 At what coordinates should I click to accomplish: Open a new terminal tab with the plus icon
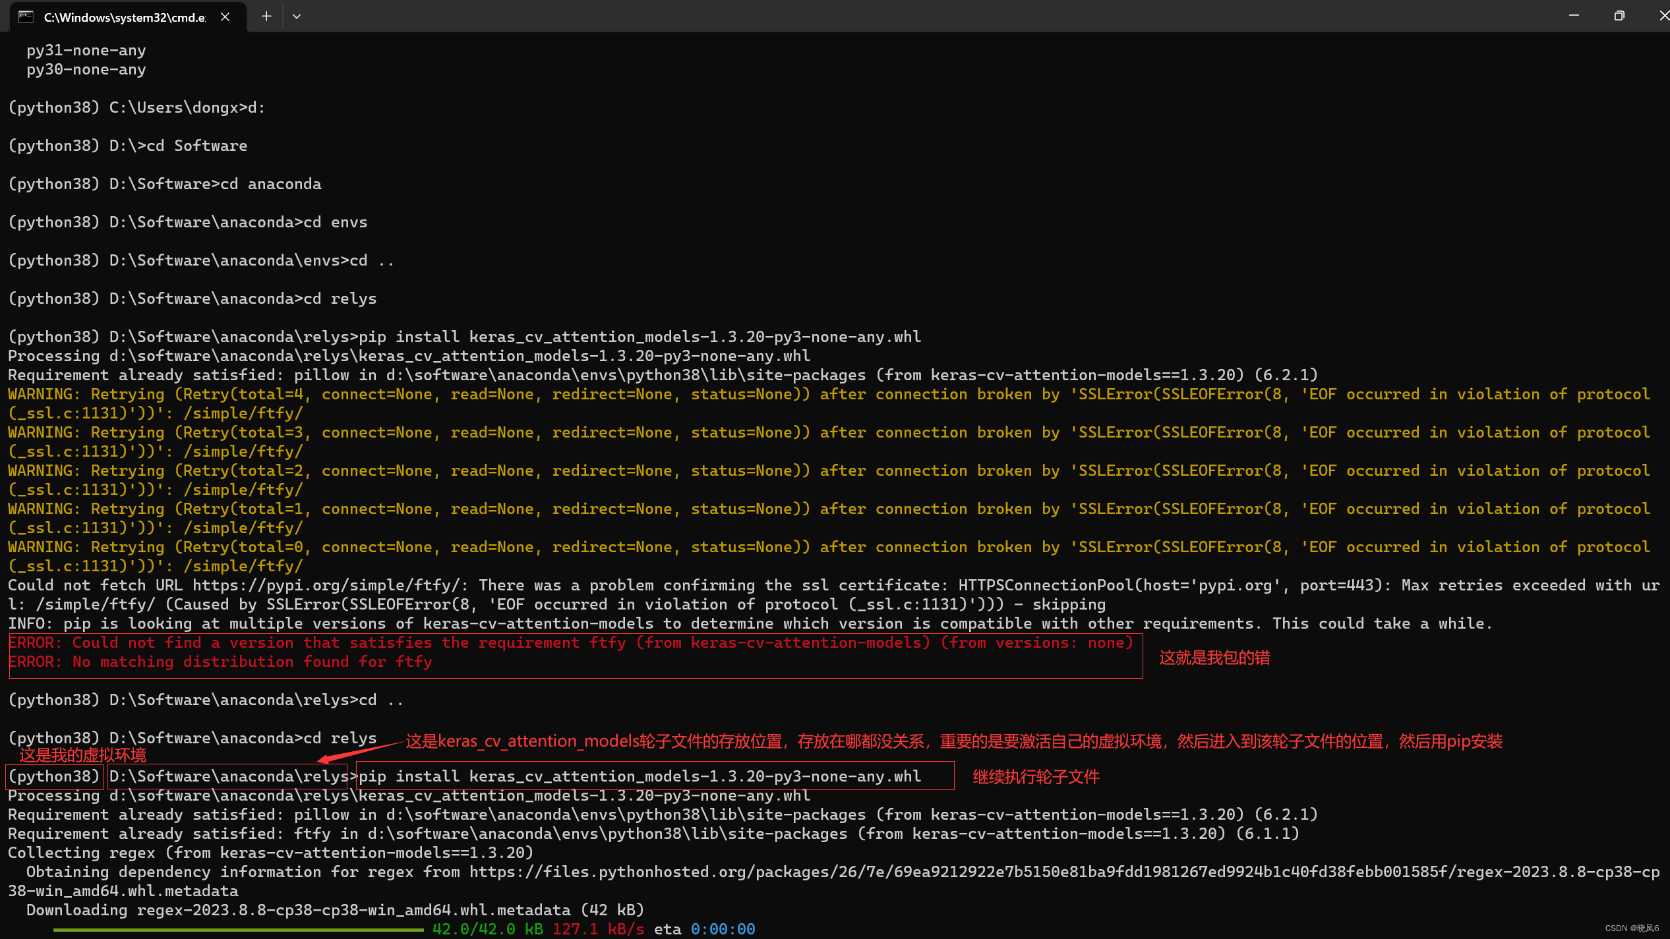(x=266, y=16)
